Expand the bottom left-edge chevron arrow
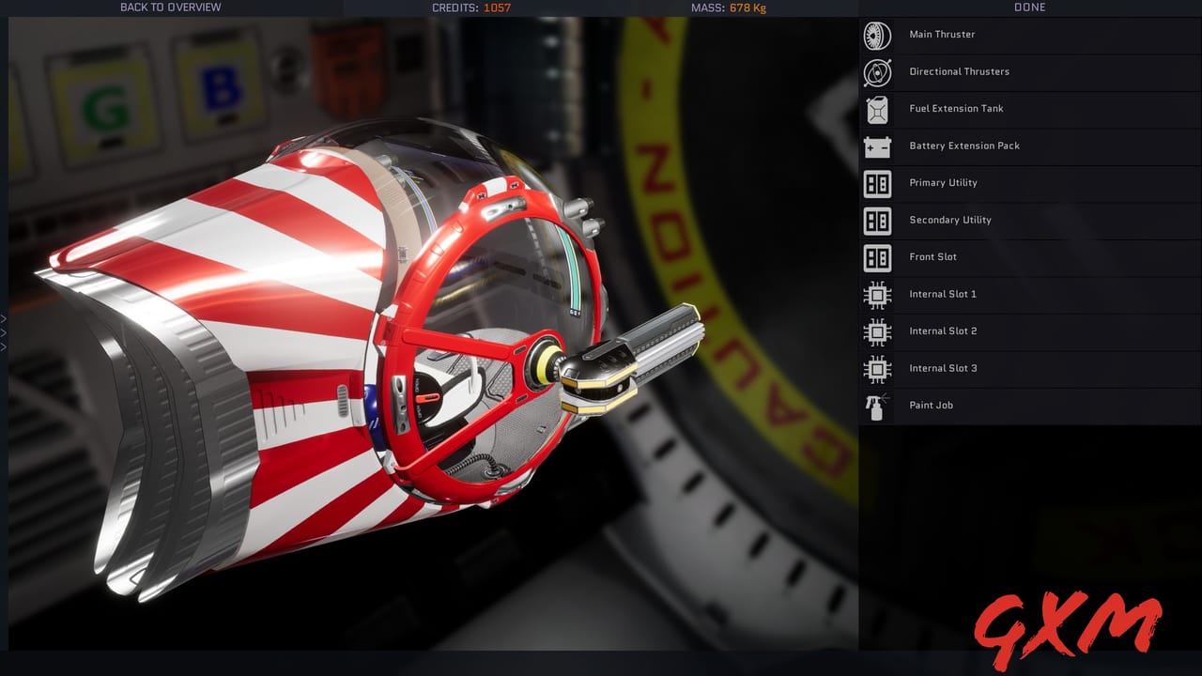This screenshot has width=1202, height=676. pos(4,346)
